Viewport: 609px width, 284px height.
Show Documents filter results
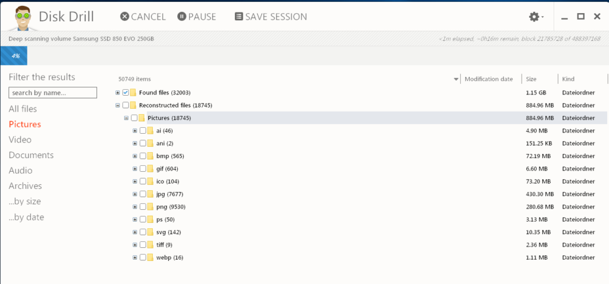(31, 155)
